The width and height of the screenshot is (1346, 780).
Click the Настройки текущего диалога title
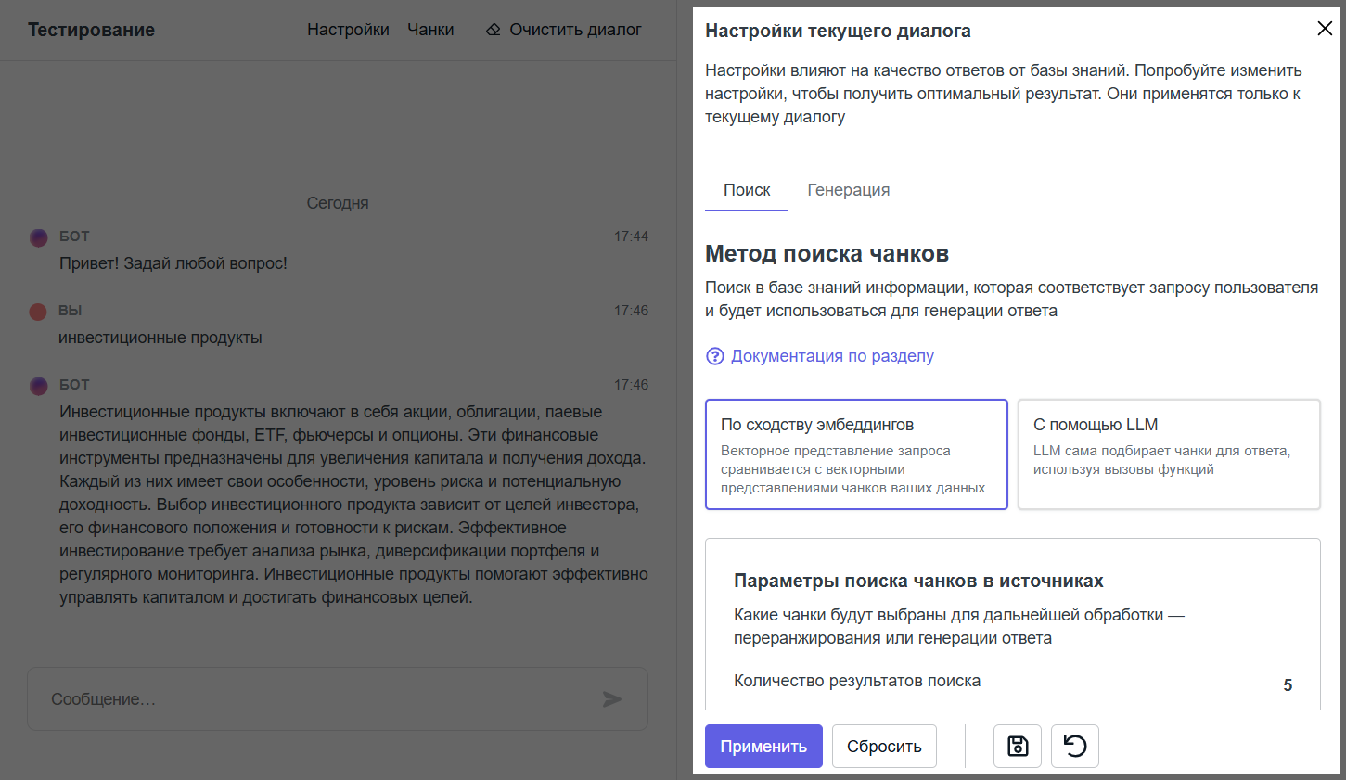pos(838,31)
